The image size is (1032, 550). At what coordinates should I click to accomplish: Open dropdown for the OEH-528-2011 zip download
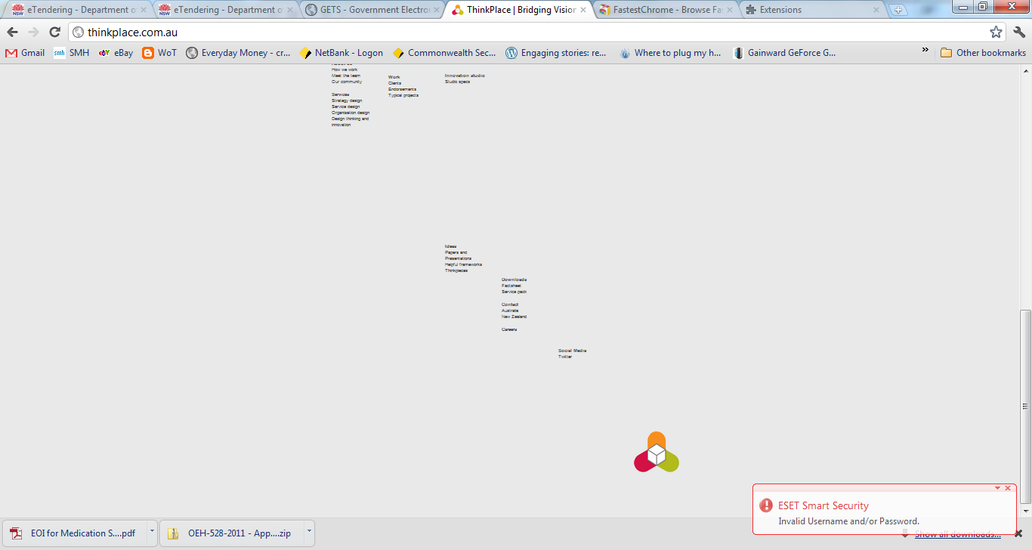click(309, 532)
